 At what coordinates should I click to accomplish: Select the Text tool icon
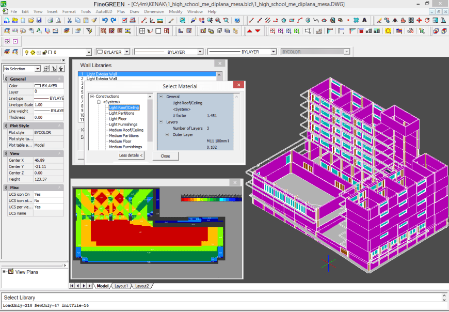364,20
